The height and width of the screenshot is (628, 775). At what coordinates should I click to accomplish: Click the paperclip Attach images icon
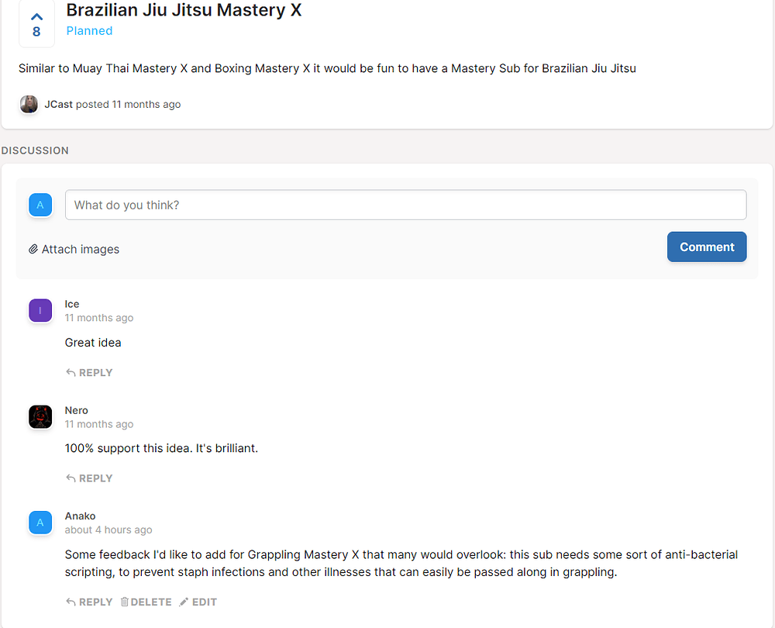pyautogui.click(x=33, y=249)
